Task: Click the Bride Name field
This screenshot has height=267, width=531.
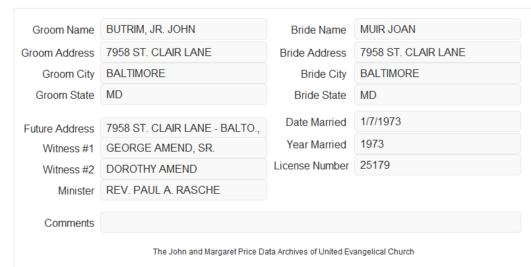Action: click(437, 29)
